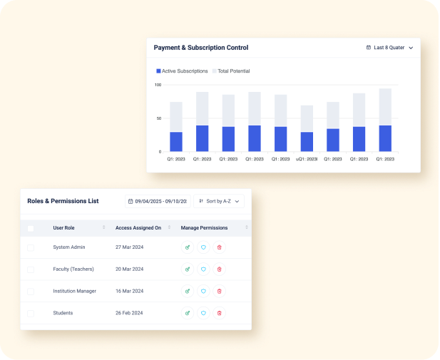Expand the Last 8 Quarter dropdown
Image resolution: width=440 pixels, height=360 pixels.
point(389,48)
